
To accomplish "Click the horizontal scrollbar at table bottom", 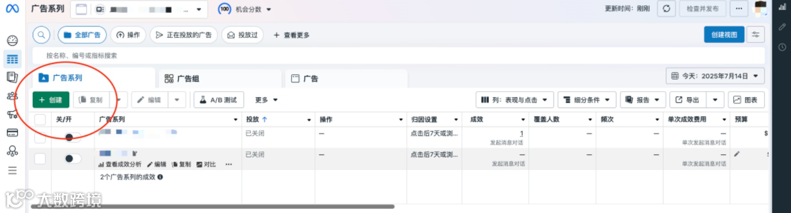I will [x=213, y=206].
